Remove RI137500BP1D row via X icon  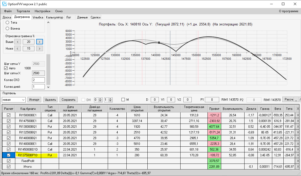click(x=298, y=155)
